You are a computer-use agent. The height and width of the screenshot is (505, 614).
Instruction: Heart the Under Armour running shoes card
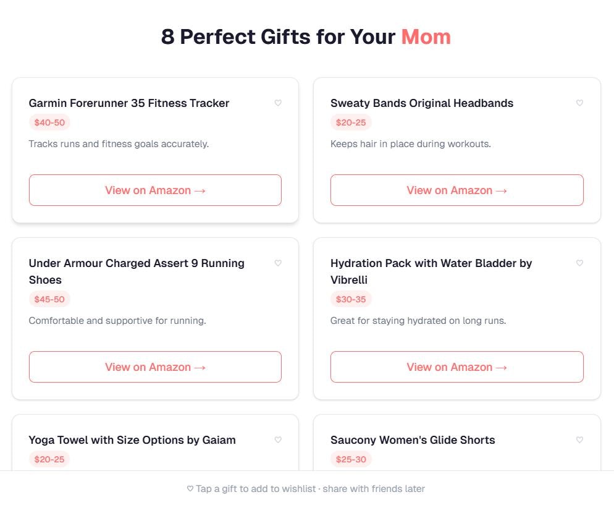point(278,263)
